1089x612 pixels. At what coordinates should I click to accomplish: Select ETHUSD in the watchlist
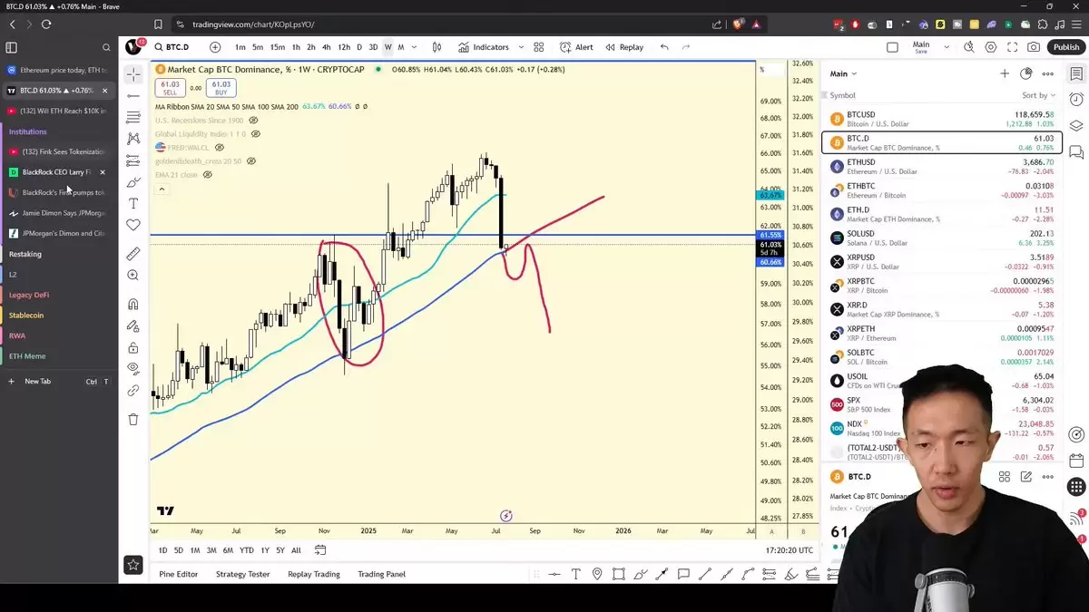point(941,166)
